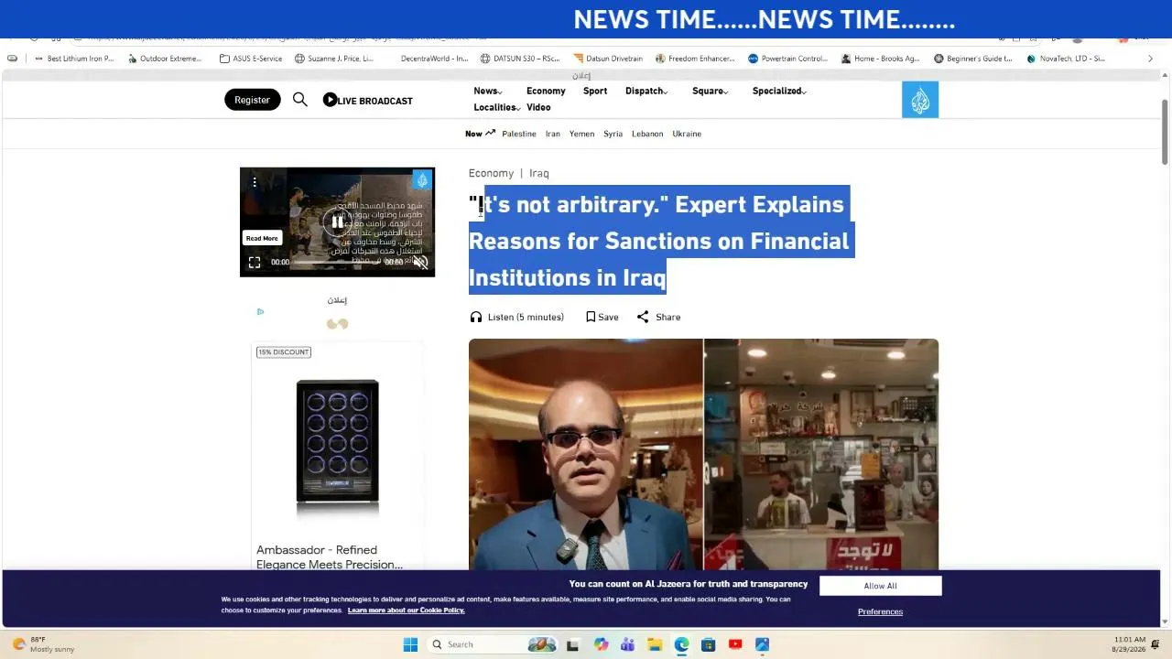Pause the sidebar video player
The image size is (1172, 659).
click(x=337, y=221)
